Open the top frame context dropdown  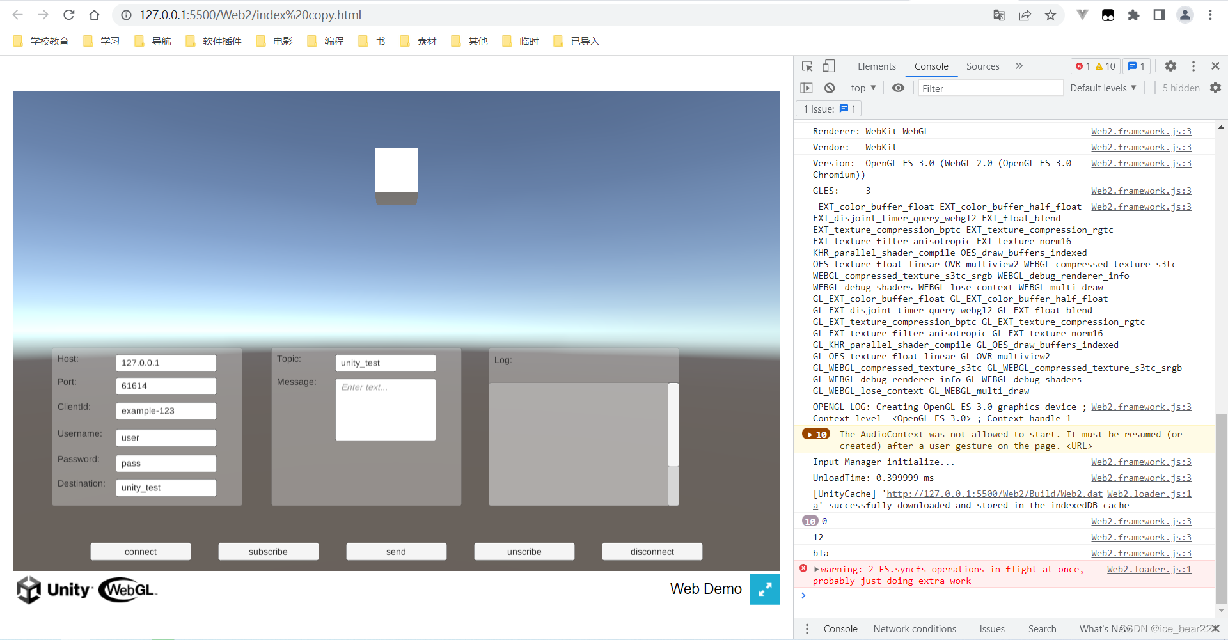coord(862,88)
